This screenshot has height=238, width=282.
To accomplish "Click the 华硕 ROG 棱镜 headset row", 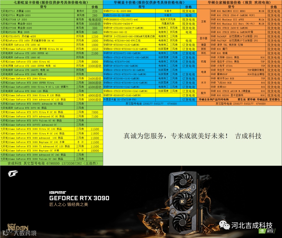I will coord(246,53).
